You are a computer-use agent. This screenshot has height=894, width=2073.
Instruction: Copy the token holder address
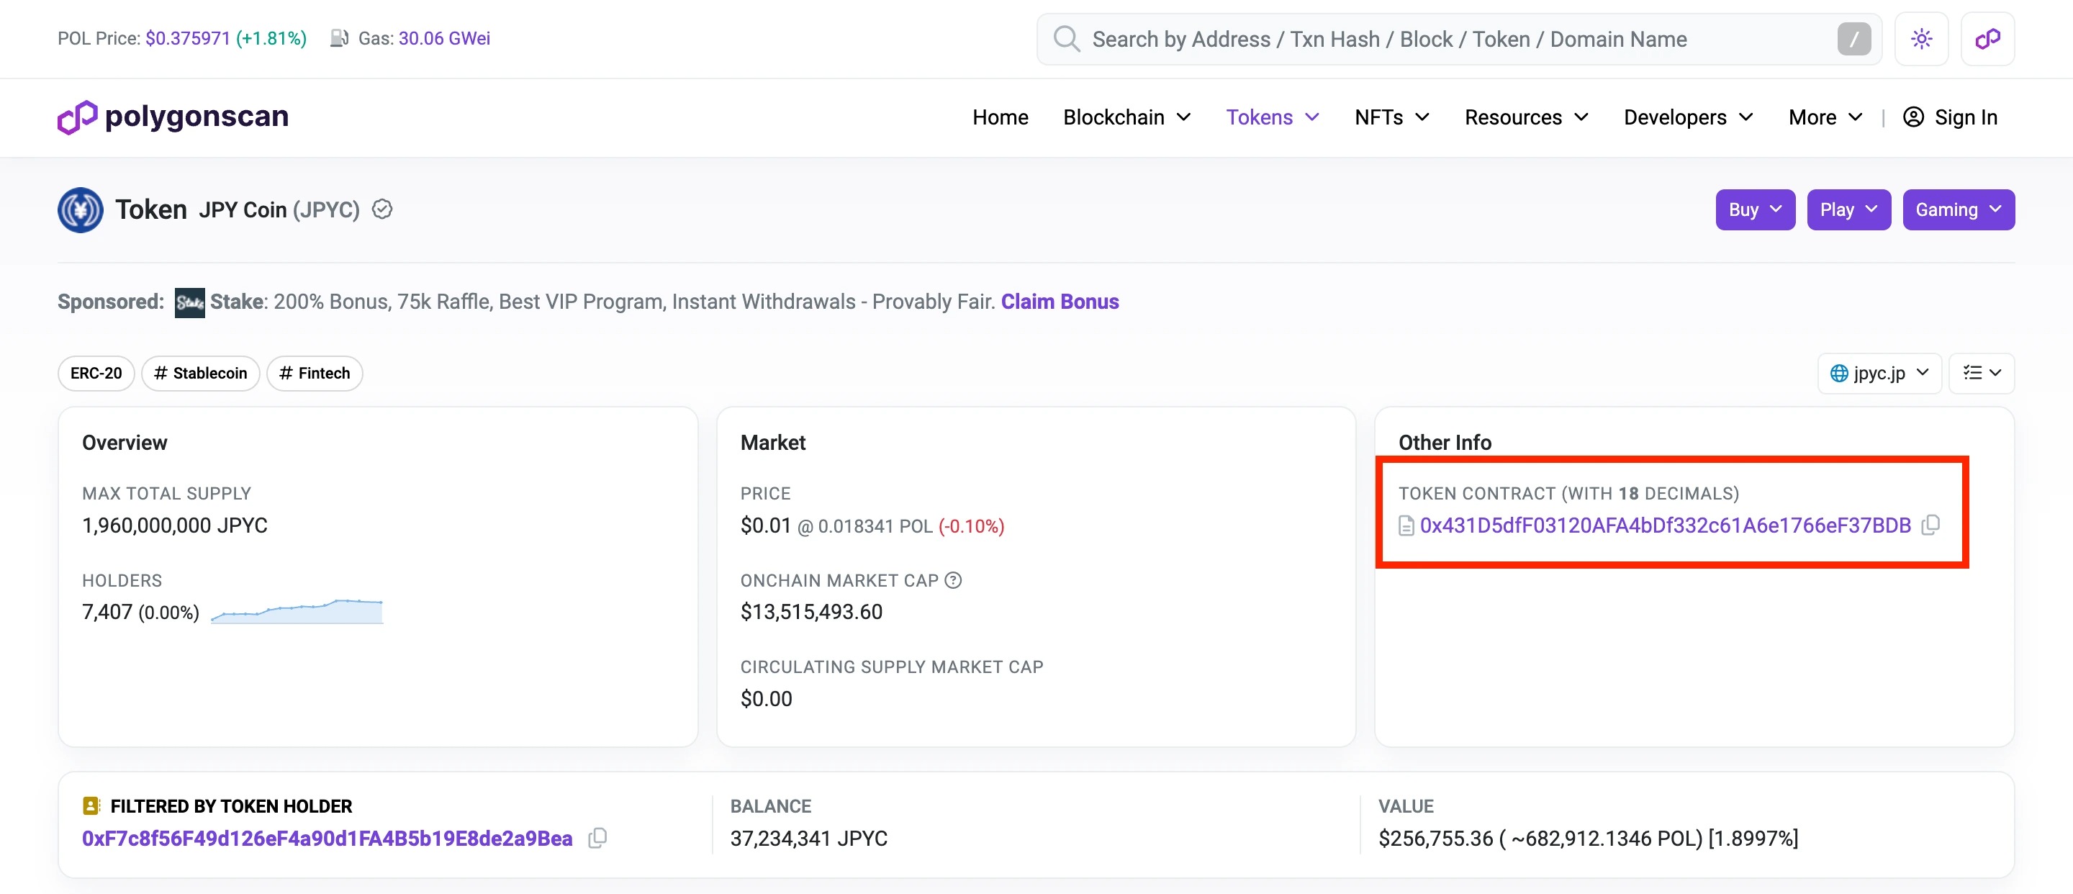pyautogui.click(x=597, y=838)
